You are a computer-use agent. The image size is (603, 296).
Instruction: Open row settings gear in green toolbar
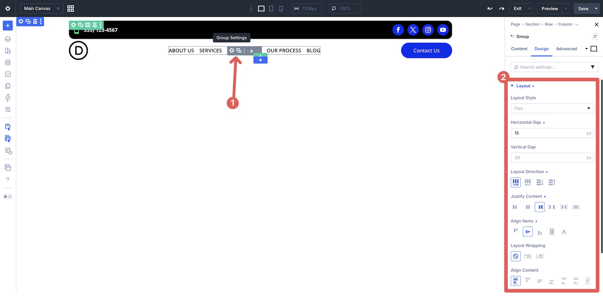point(73,25)
